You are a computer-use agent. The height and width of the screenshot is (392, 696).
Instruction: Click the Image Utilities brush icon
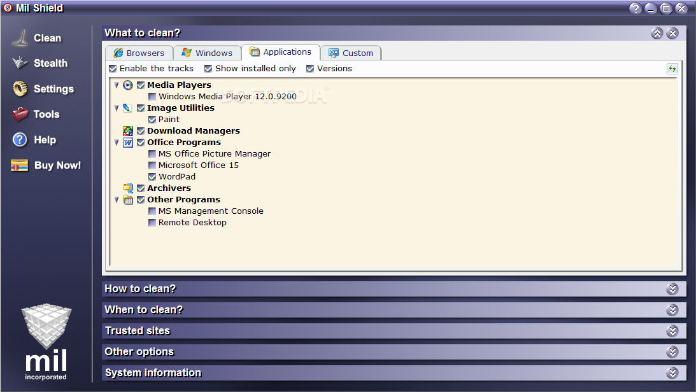tap(128, 108)
